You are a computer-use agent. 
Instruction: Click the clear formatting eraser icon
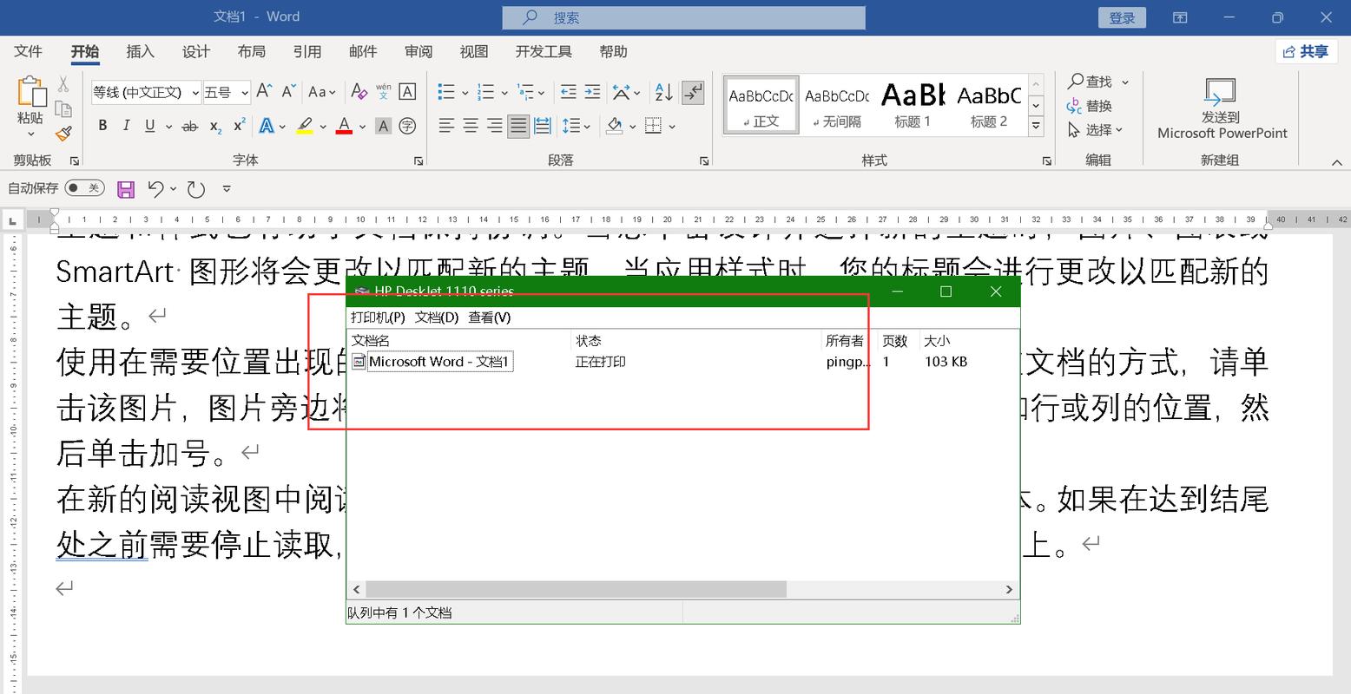(359, 92)
